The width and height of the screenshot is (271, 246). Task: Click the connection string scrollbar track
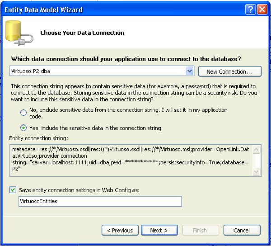point(257,160)
